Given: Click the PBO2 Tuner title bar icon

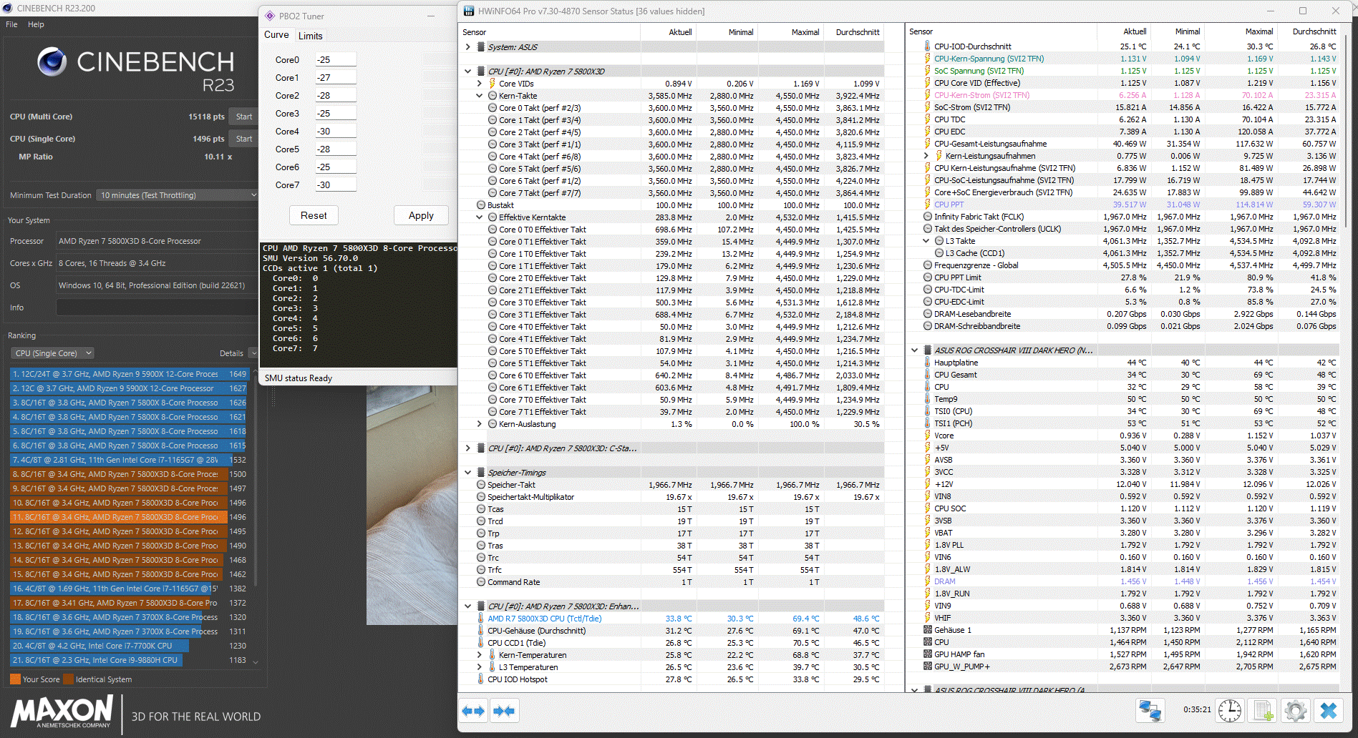Looking at the screenshot, I should [270, 16].
